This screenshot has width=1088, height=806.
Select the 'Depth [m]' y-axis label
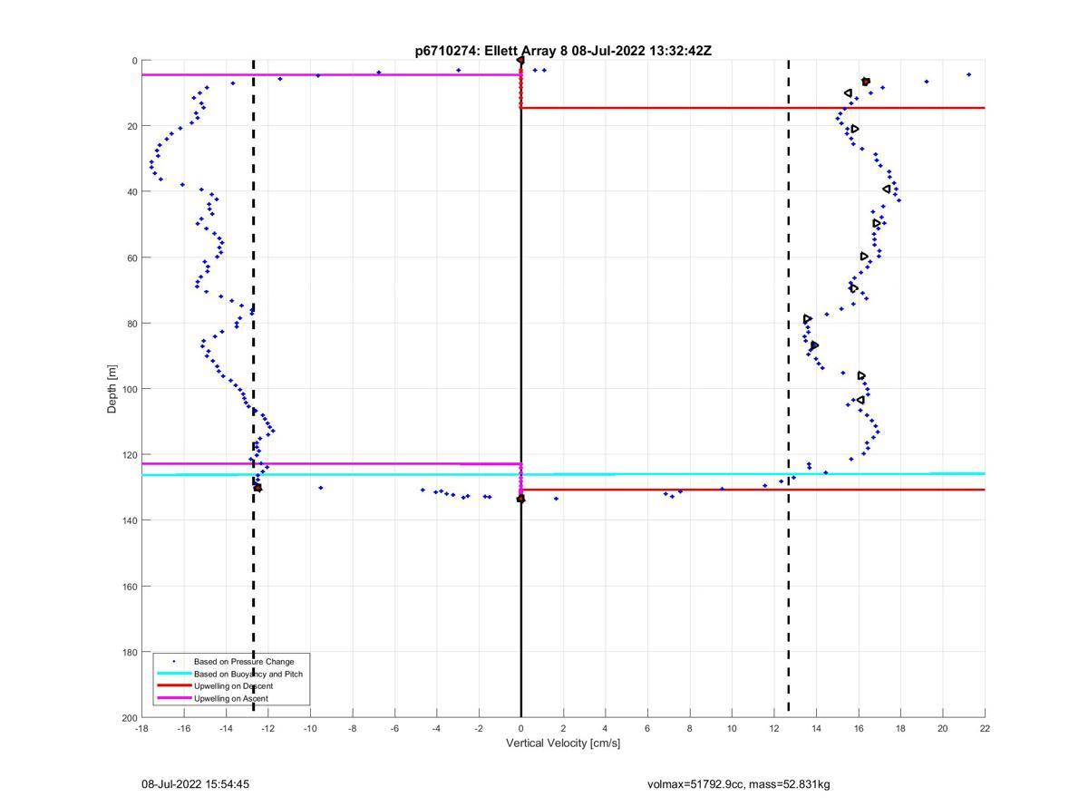click(112, 389)
